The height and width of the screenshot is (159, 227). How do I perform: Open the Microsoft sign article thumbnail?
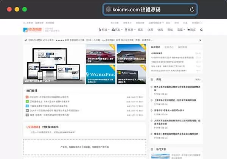[x=131, y=75]
